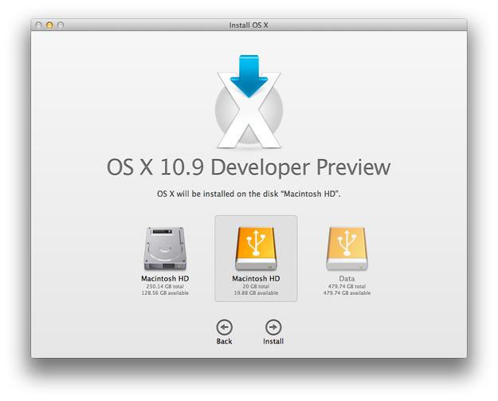Click the Back label
This screenshot has width=498, height=401.
click(224, 341)
